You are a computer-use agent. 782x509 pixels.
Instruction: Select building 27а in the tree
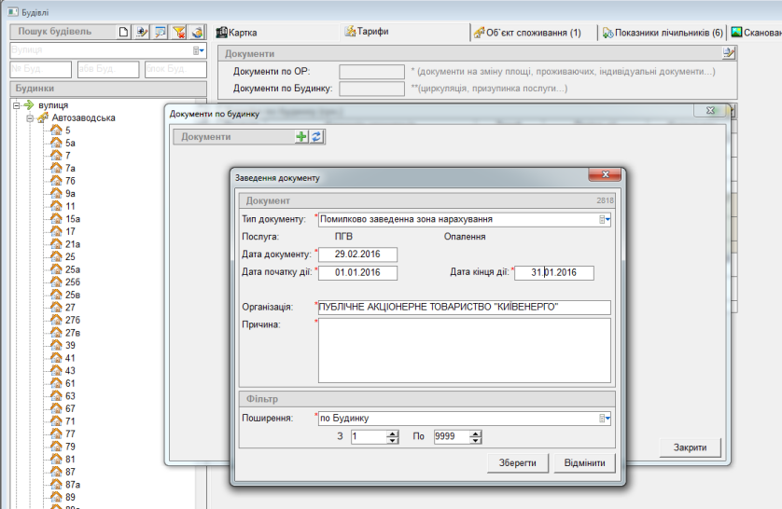click(70, 320)
